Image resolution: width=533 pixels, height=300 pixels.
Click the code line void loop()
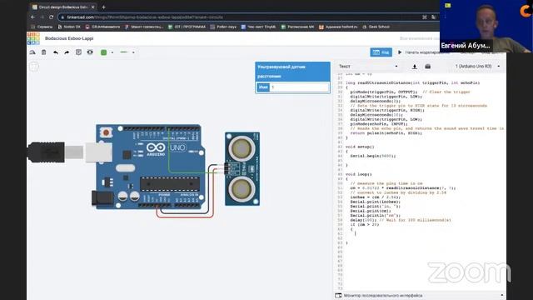pos(359,174)
